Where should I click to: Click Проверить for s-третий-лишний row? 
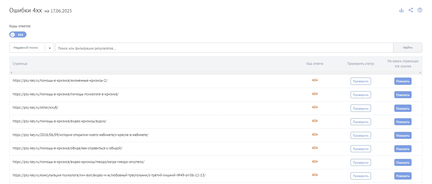click(x=361, y=176)
